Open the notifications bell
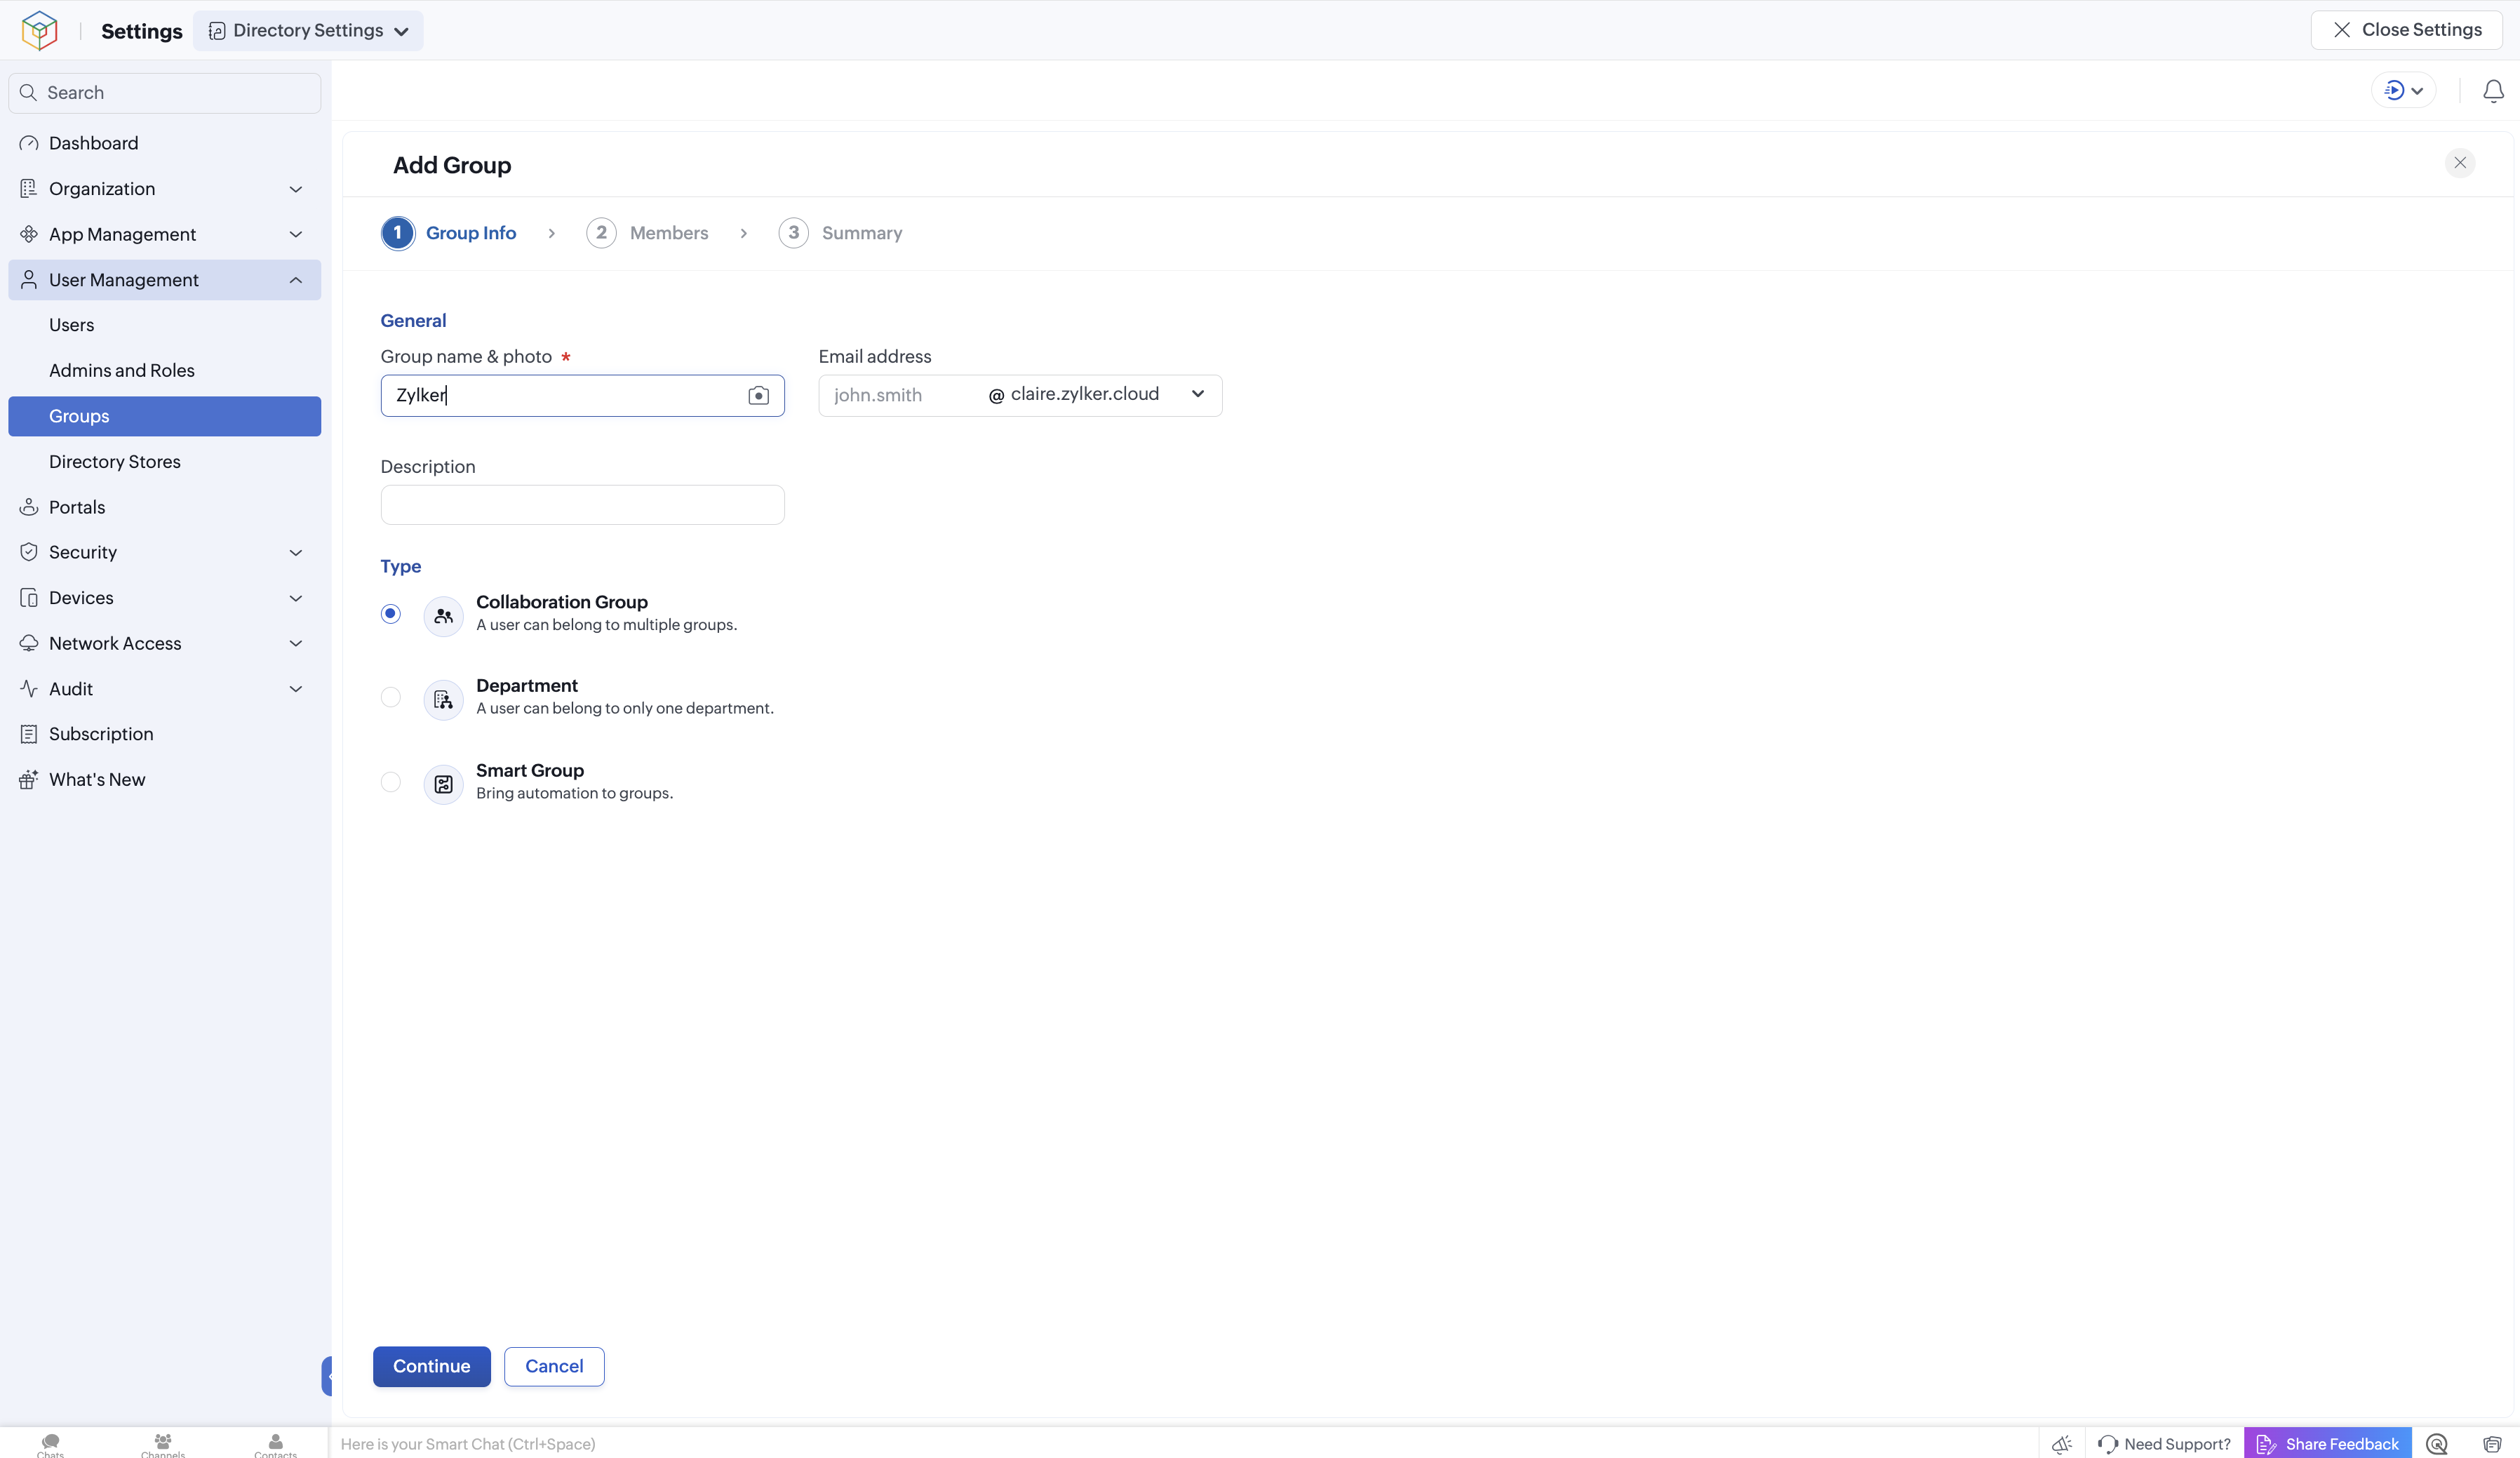The height and width of the screenshot is (1458, 2520). click(2493, 91)
